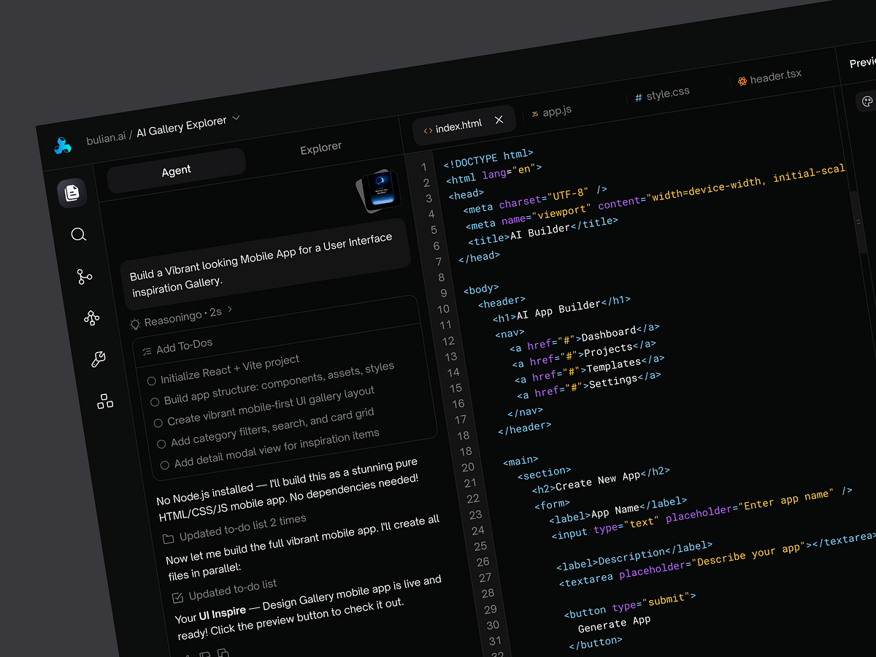Click line number 9 in the editor gutter

(x=442, y=293)
